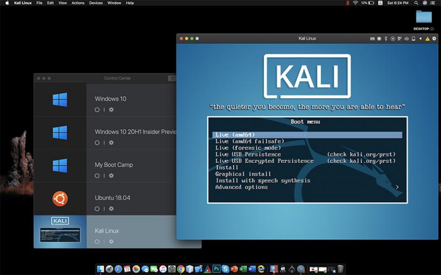Screen dimensions: 441x275
Task: Collapse the status icons with the arrow in Kali toolbar
Action: [420, 38]
